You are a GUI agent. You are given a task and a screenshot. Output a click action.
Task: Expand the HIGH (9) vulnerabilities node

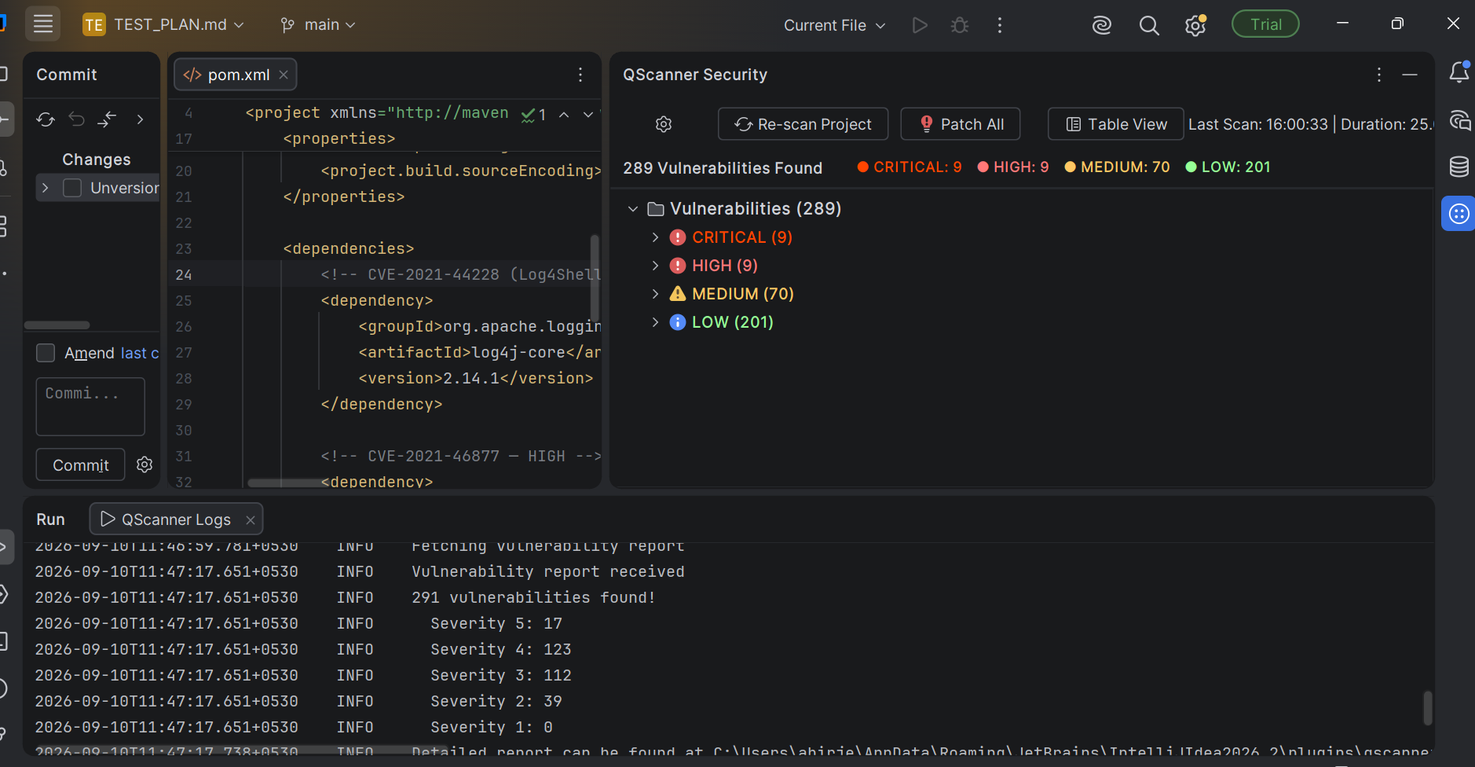655,266
